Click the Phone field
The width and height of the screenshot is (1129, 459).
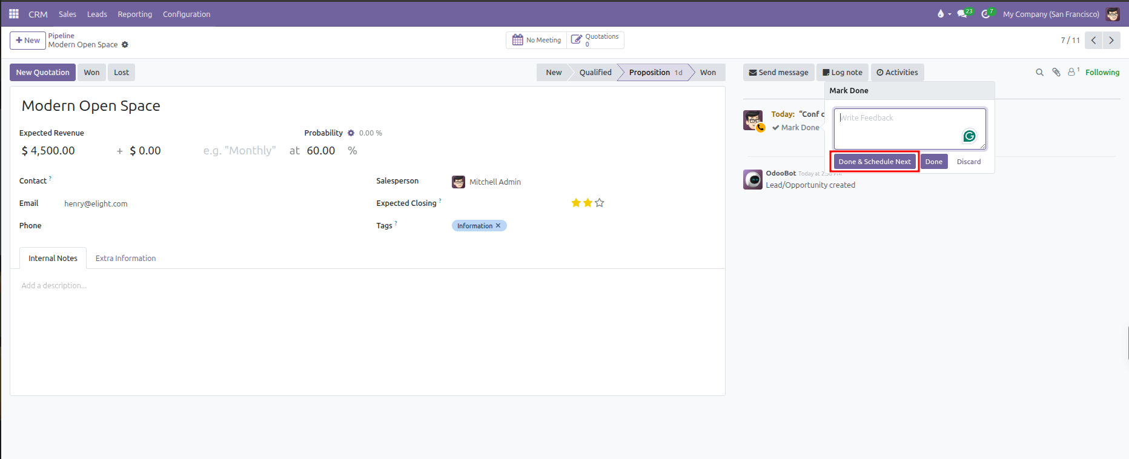[212, 226]
